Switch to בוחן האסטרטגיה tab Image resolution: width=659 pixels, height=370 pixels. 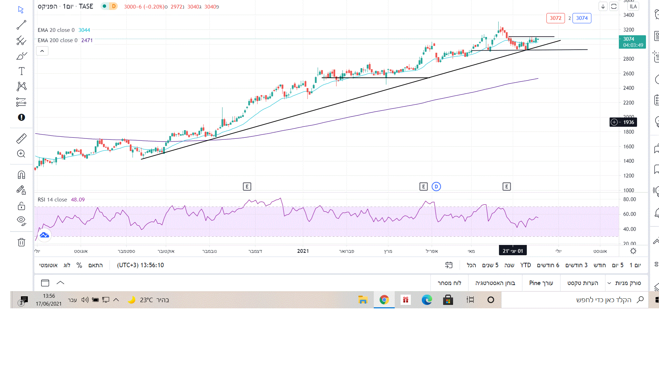495,283
